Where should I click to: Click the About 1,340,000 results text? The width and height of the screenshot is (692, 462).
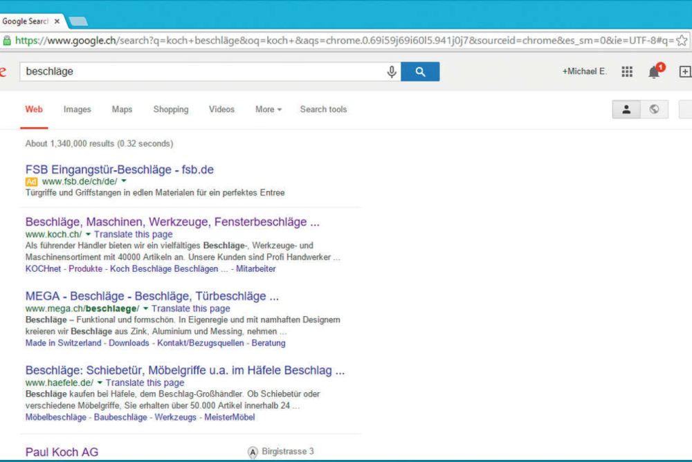(x=99, y=143)
